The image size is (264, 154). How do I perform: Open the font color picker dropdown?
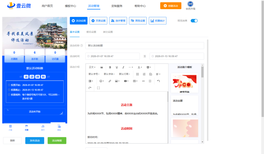140,67
